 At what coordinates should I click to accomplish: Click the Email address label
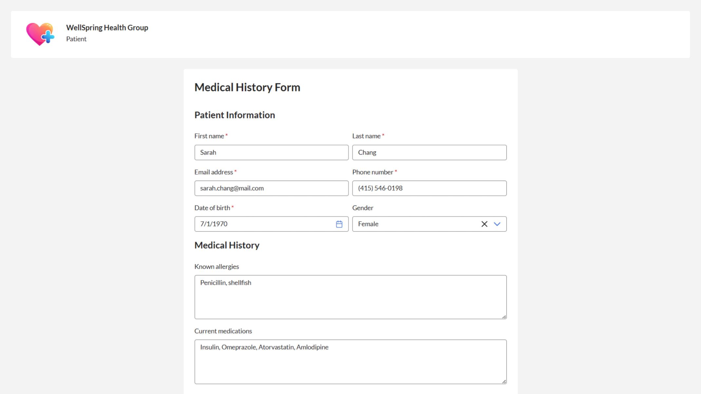click(x=214, y=172)
